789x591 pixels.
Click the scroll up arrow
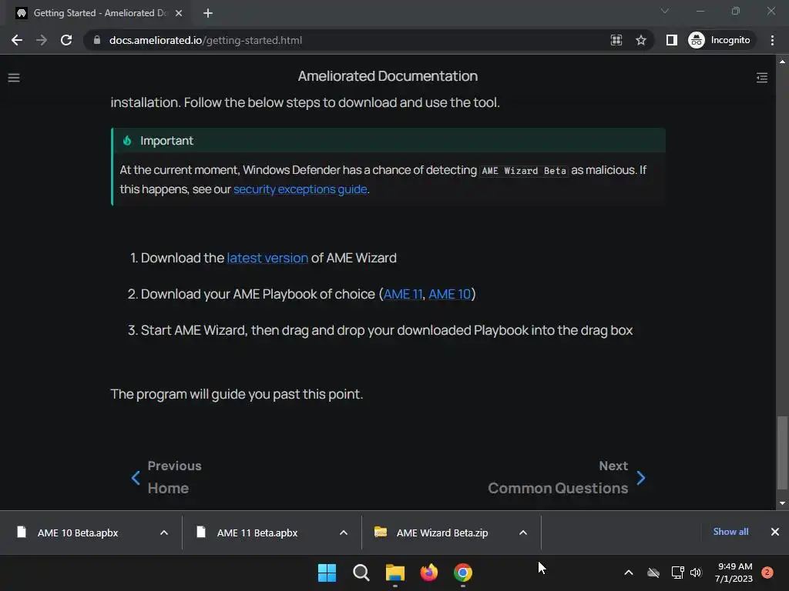coord(782,62)
